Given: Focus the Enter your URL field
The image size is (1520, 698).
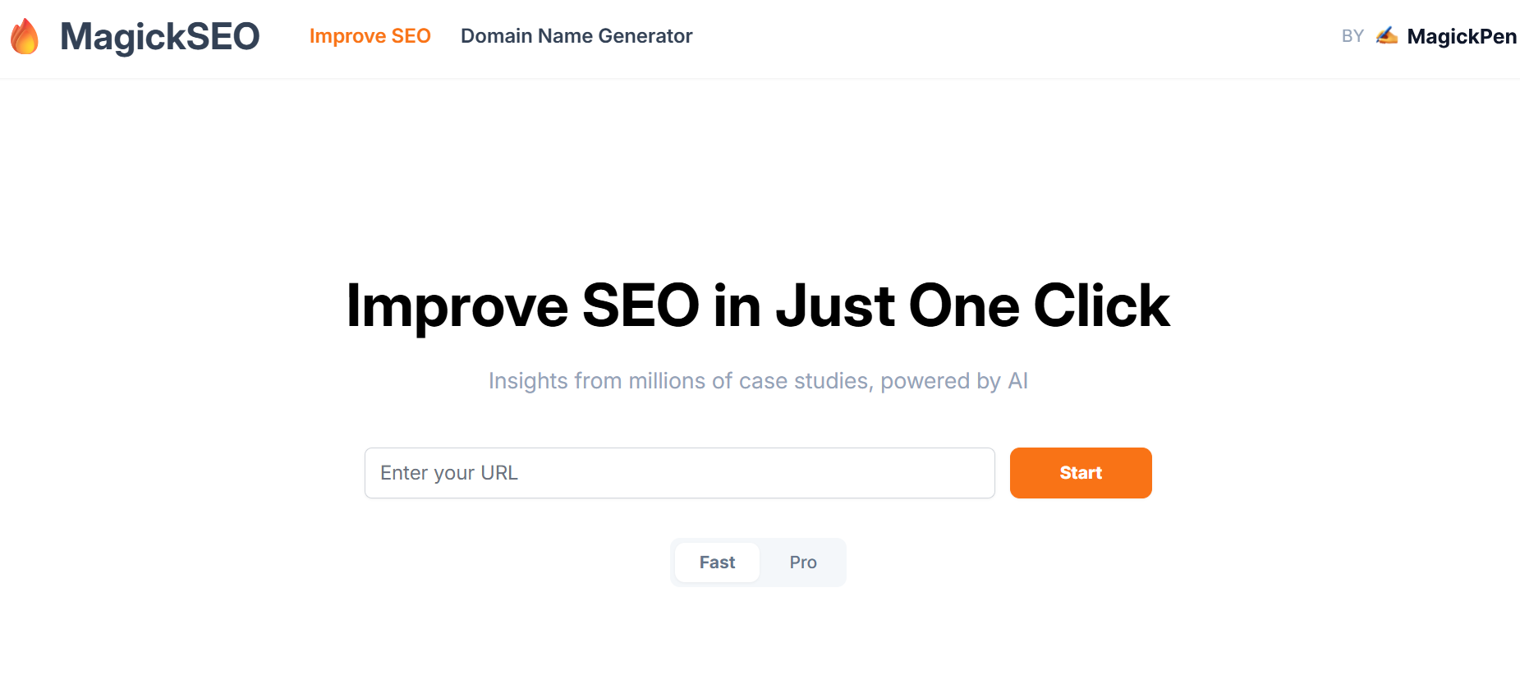Looking at the screenshot, I should 680,473.
